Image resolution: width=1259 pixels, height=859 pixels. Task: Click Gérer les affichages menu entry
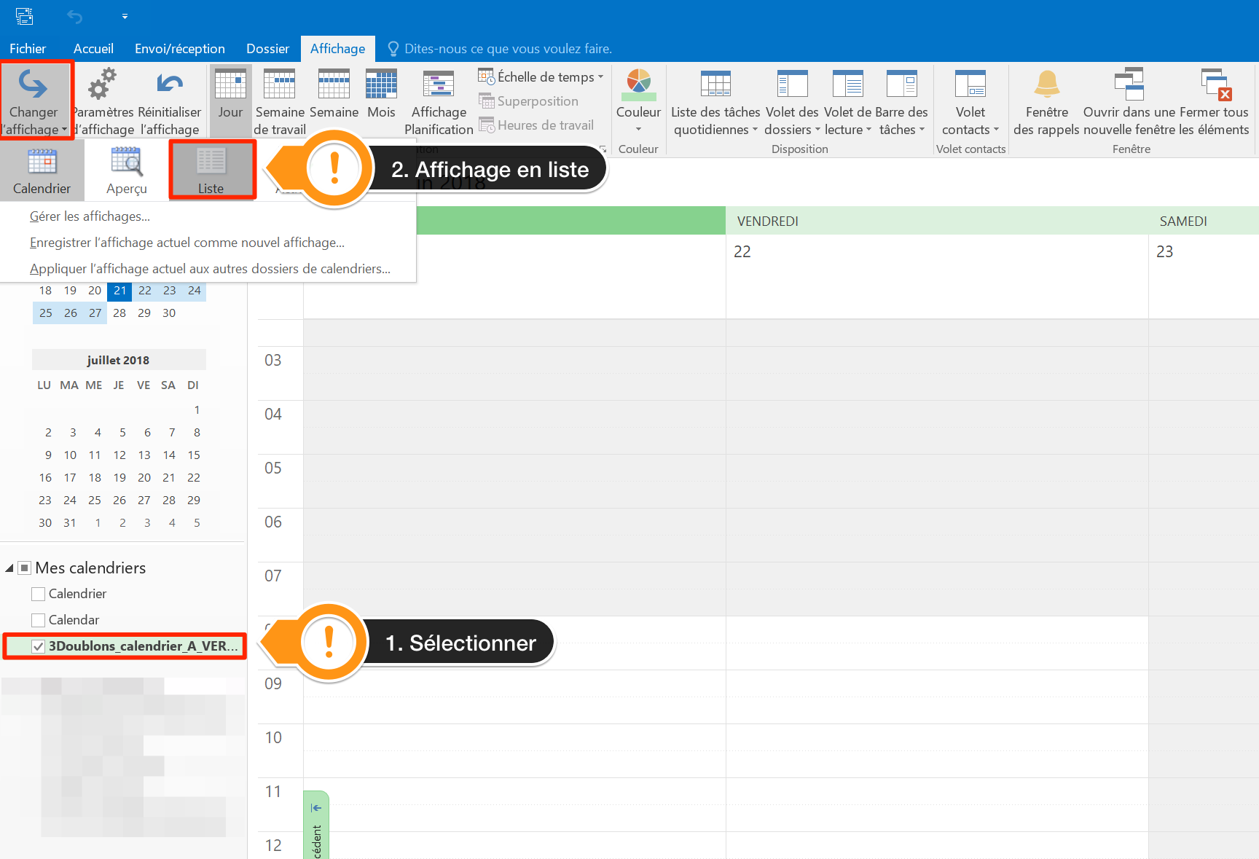tap(90, 216)
